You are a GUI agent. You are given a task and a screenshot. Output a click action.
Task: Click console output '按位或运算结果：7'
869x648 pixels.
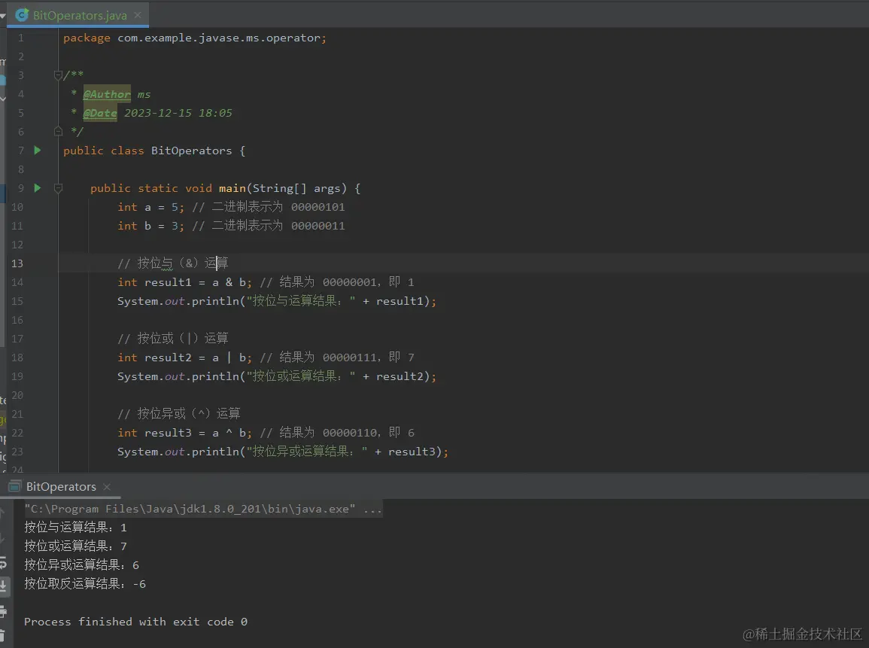(x=75, y=546)
